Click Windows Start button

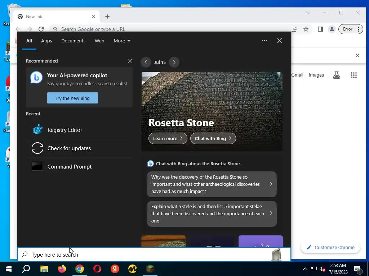pyautogui.click(x=9, y=269)
